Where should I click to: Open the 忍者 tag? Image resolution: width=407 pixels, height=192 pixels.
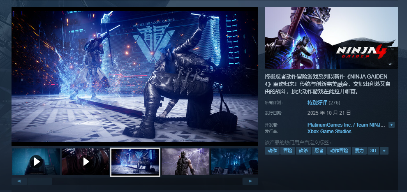click(x=319, y=151)
